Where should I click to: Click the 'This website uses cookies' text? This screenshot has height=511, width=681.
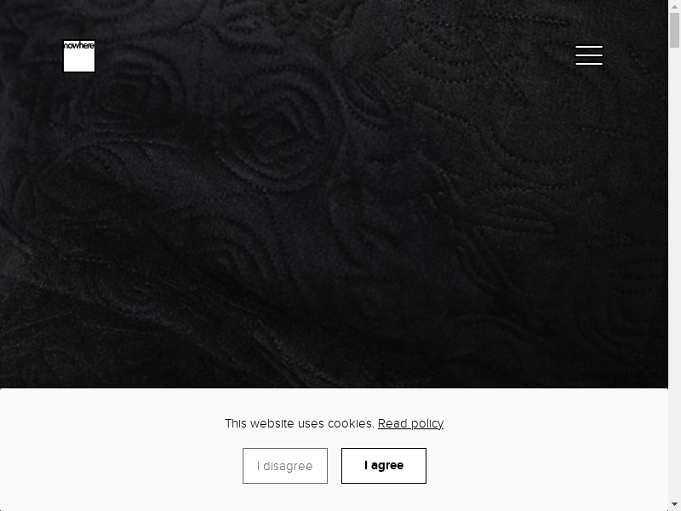click(300, 423)
